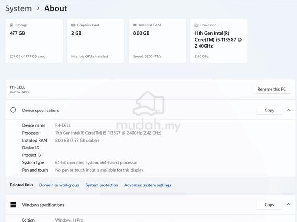Click the Related links label
This screenshot has height=222, width=297.
[x=21, y=185]
